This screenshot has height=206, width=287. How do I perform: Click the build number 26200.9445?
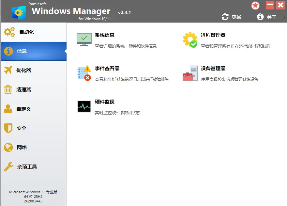click(33, 201)
